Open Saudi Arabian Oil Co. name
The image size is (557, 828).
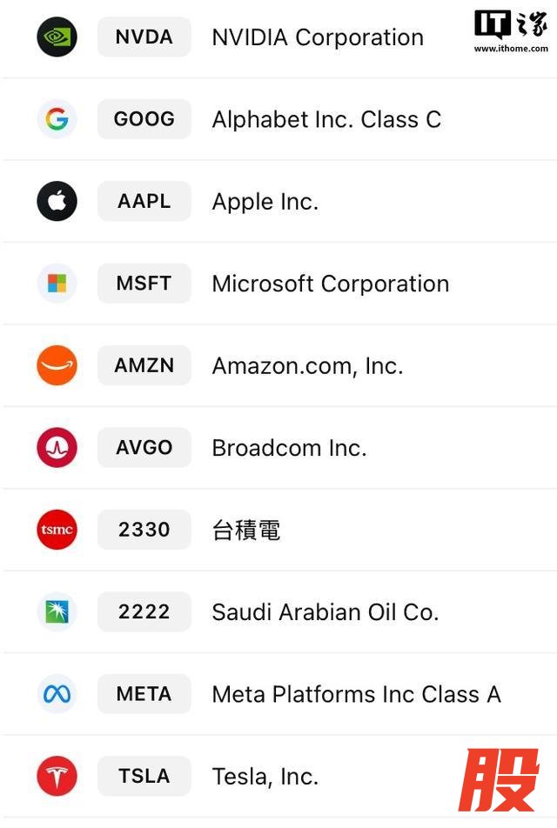[325, 612]
